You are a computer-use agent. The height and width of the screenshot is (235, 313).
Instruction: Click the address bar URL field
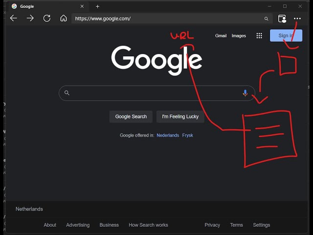(x=172, y=19)
